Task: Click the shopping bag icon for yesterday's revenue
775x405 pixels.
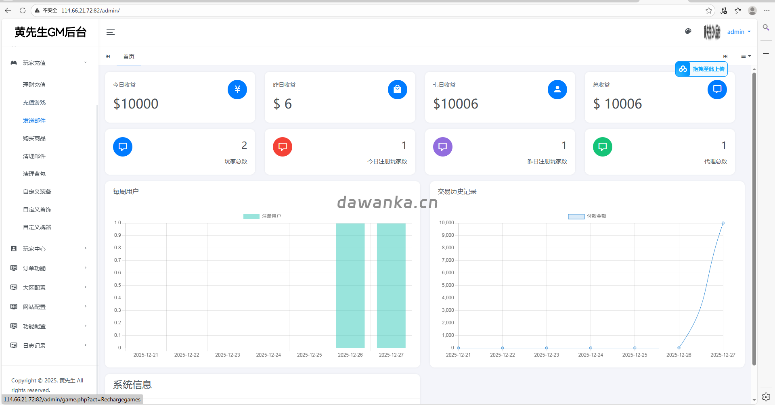Action: coord(397,90)
